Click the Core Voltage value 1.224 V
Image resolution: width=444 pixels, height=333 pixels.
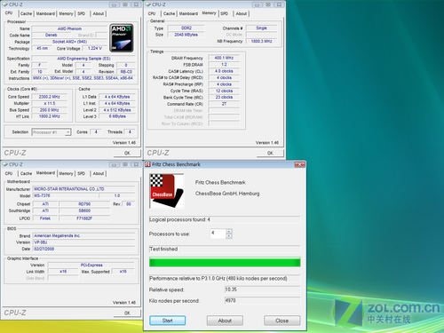pos(95,48)
